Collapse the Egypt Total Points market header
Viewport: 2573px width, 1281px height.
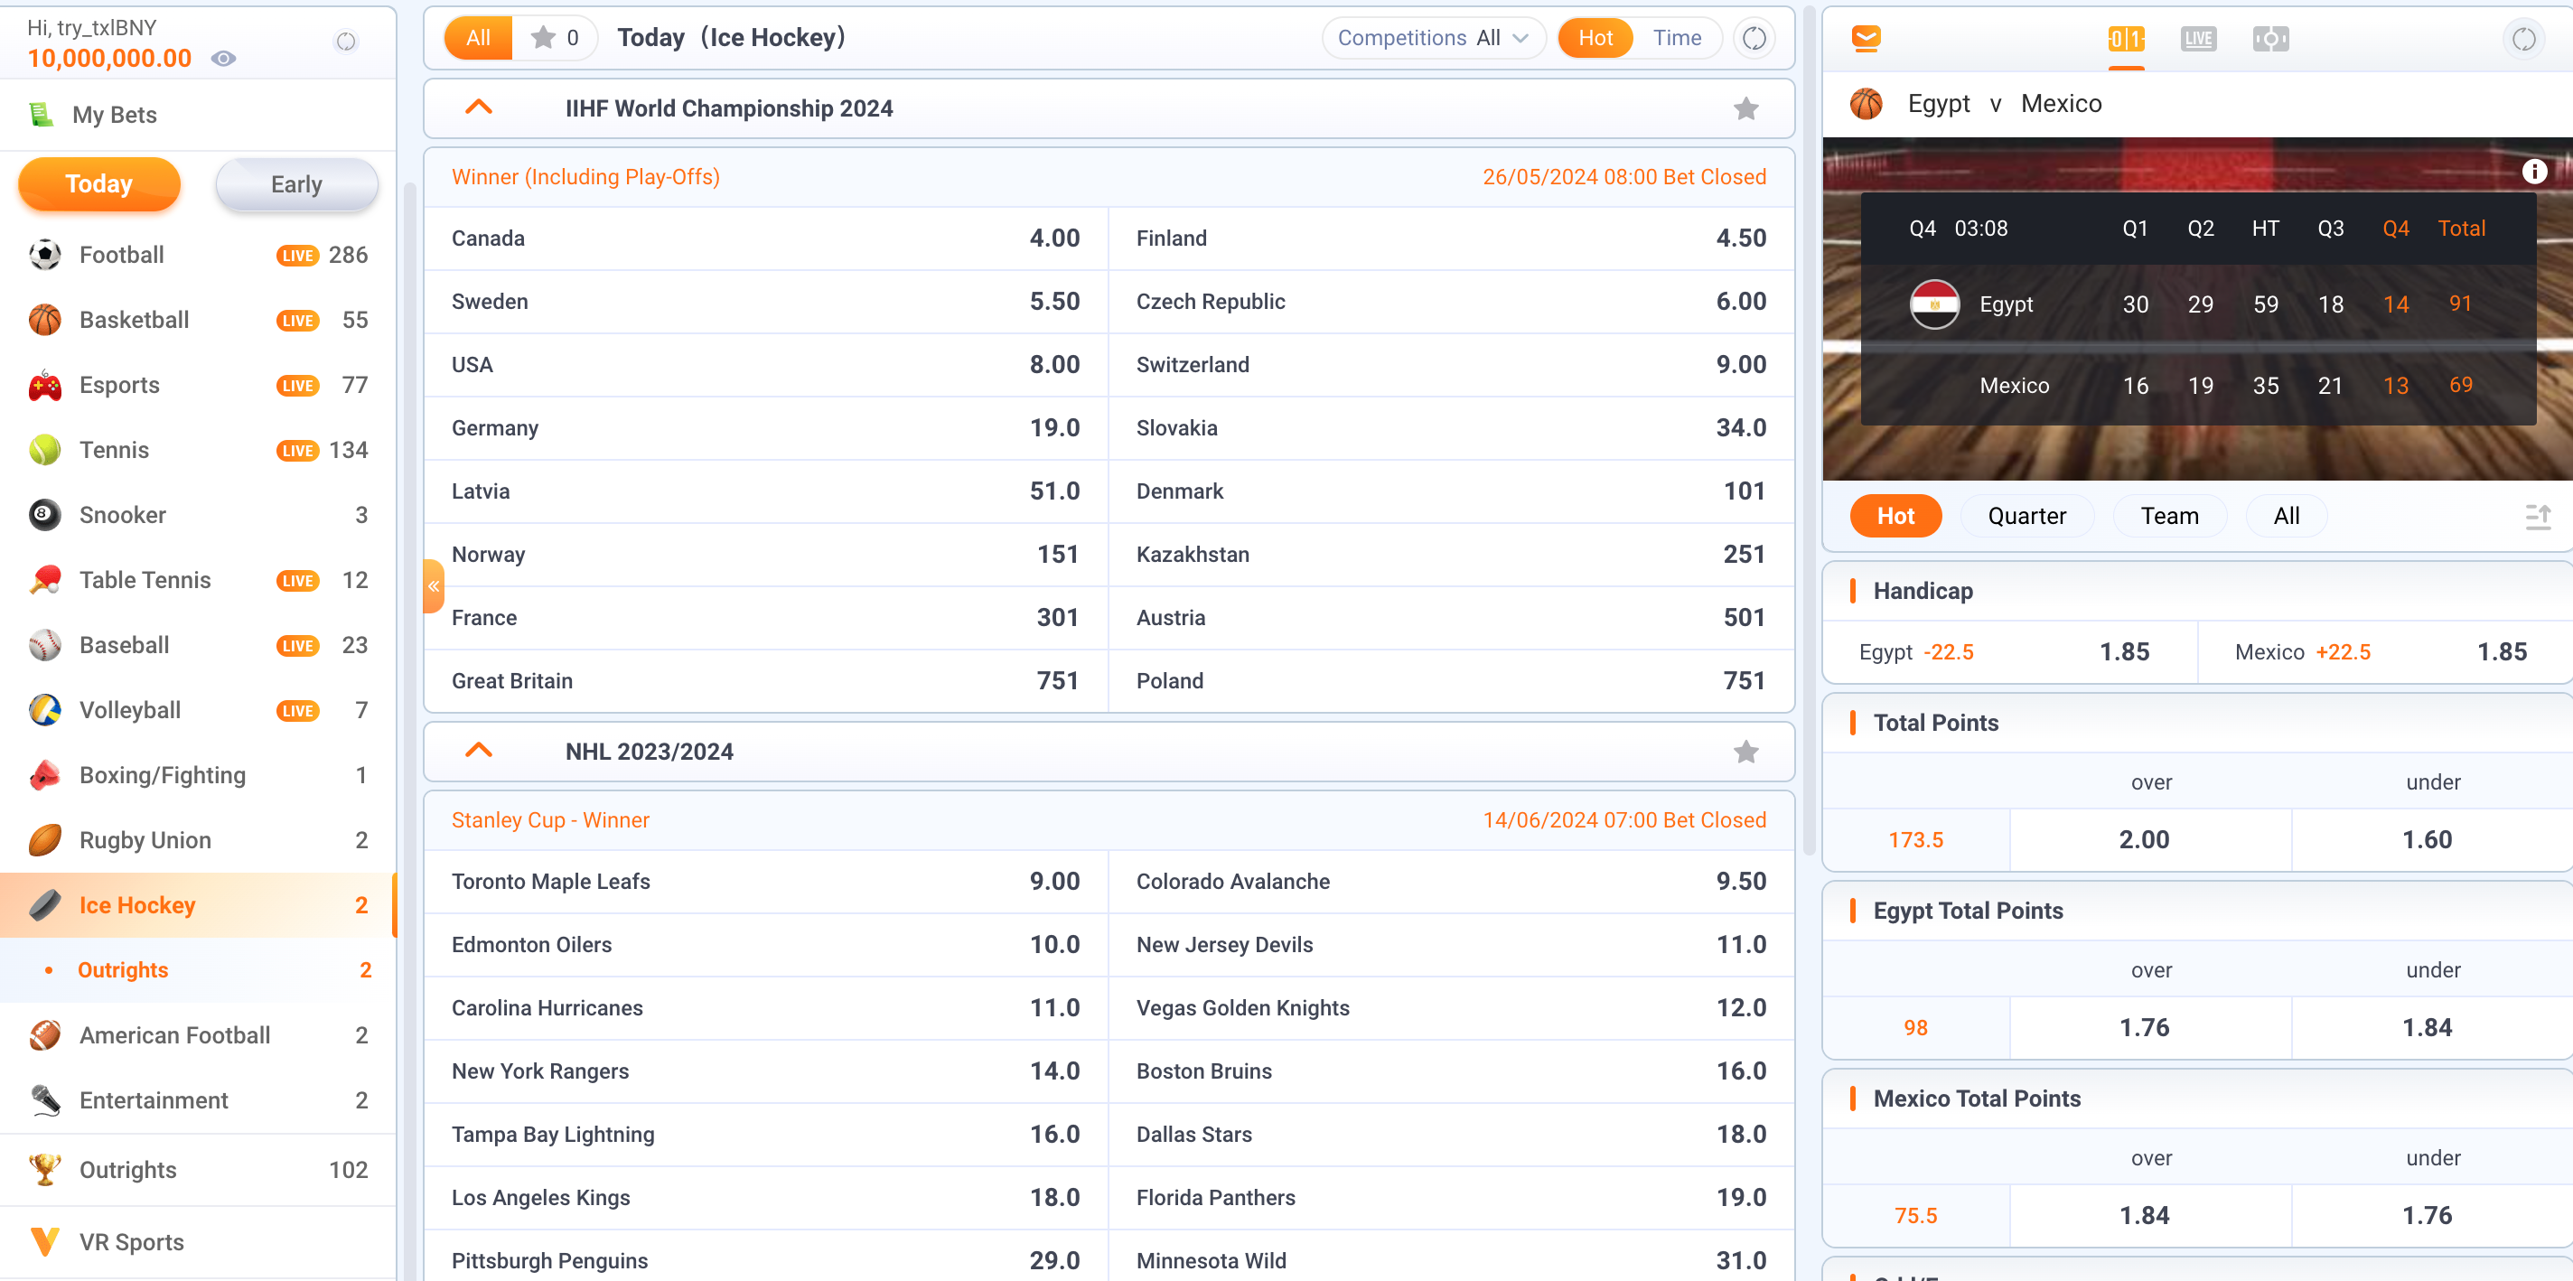tap(2197, 910)
